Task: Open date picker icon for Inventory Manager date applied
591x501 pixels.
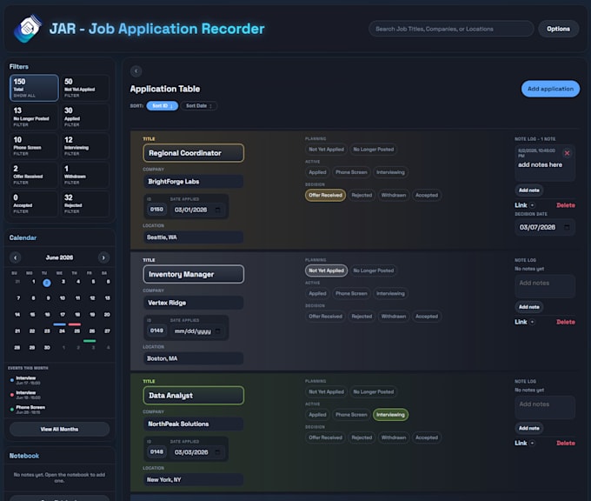Action: click(x=218, y=331)
